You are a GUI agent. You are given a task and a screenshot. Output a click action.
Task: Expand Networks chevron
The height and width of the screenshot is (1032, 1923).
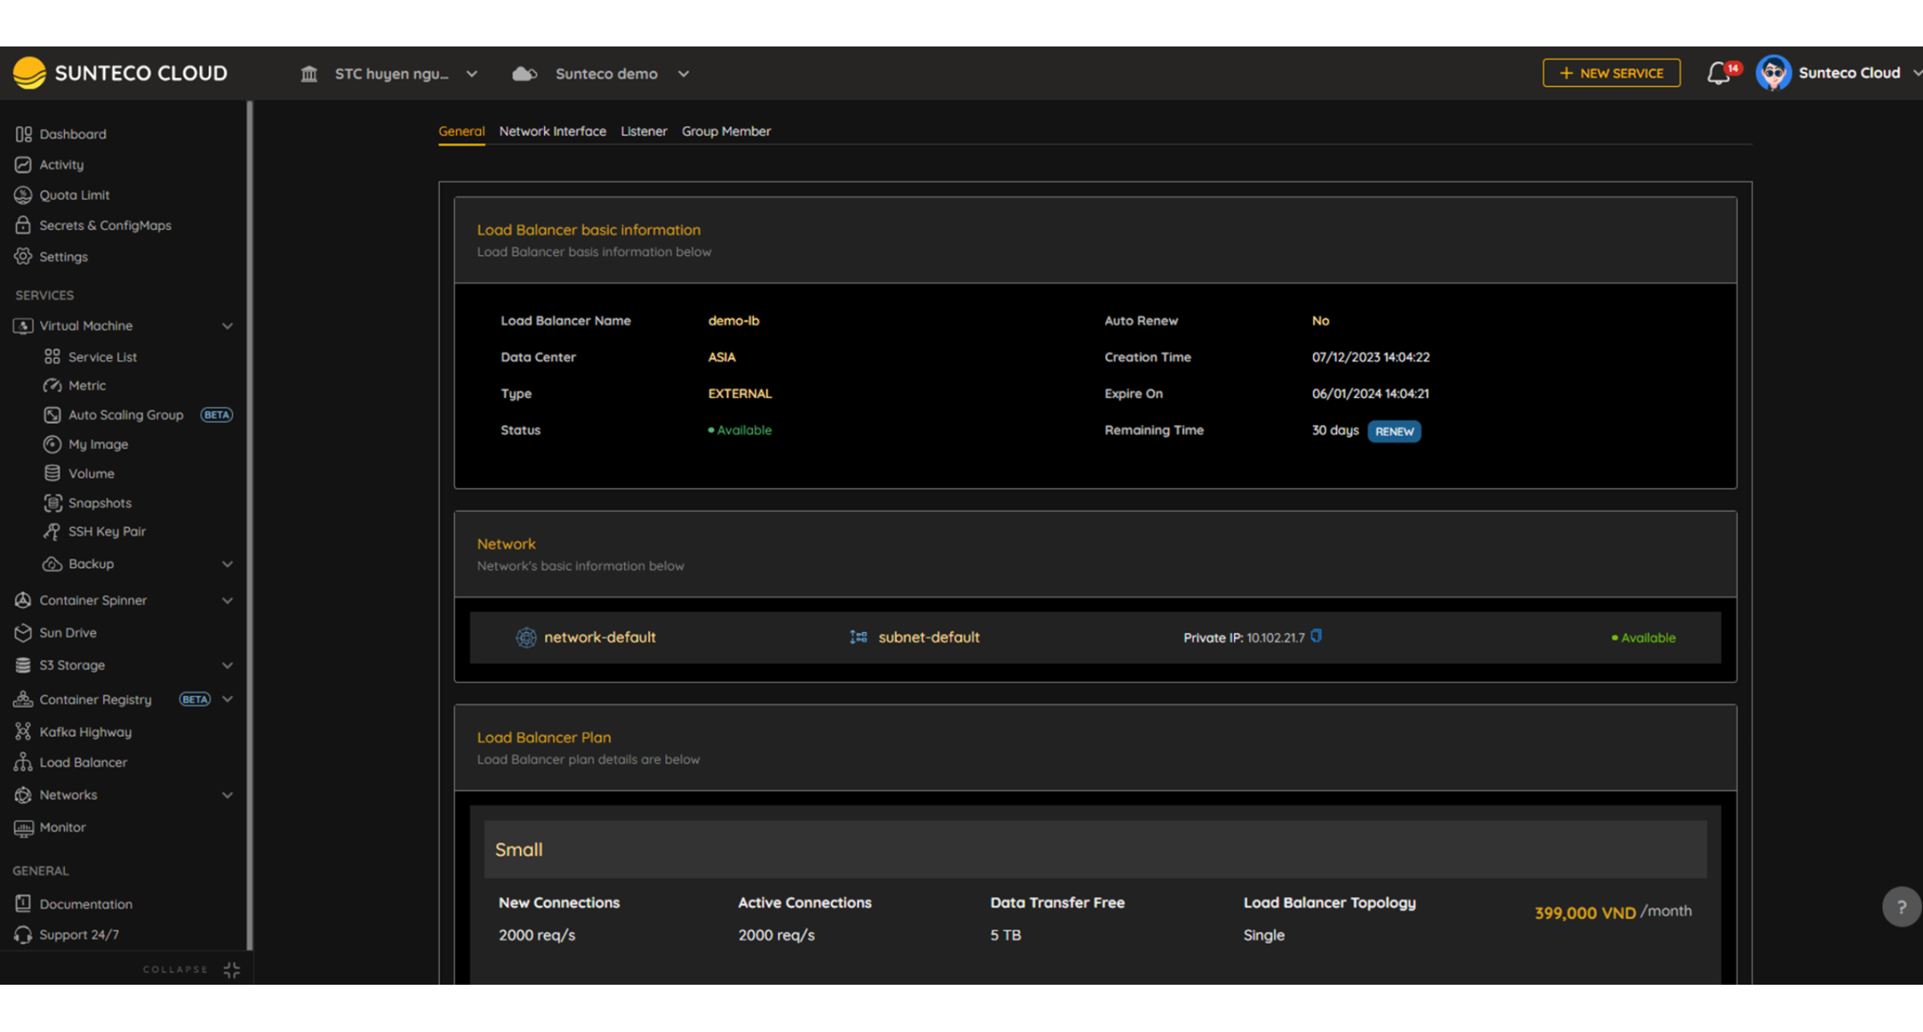coord(228,795)
